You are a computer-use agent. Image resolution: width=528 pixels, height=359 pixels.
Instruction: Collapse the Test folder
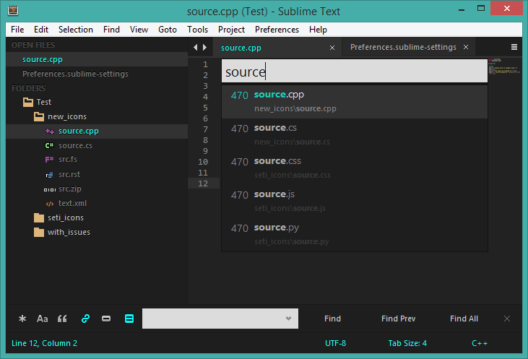[28, 102]
